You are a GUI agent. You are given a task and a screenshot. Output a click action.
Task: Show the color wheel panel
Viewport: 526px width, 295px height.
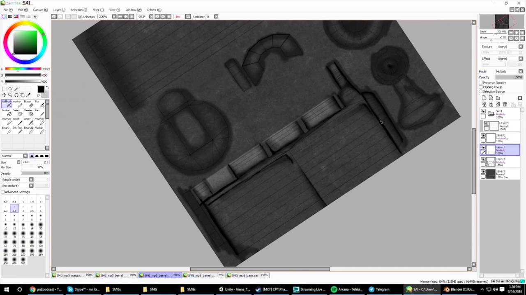point(4,16)
